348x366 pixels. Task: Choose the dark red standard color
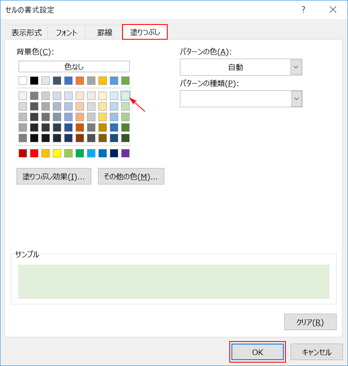coord(22,153)
